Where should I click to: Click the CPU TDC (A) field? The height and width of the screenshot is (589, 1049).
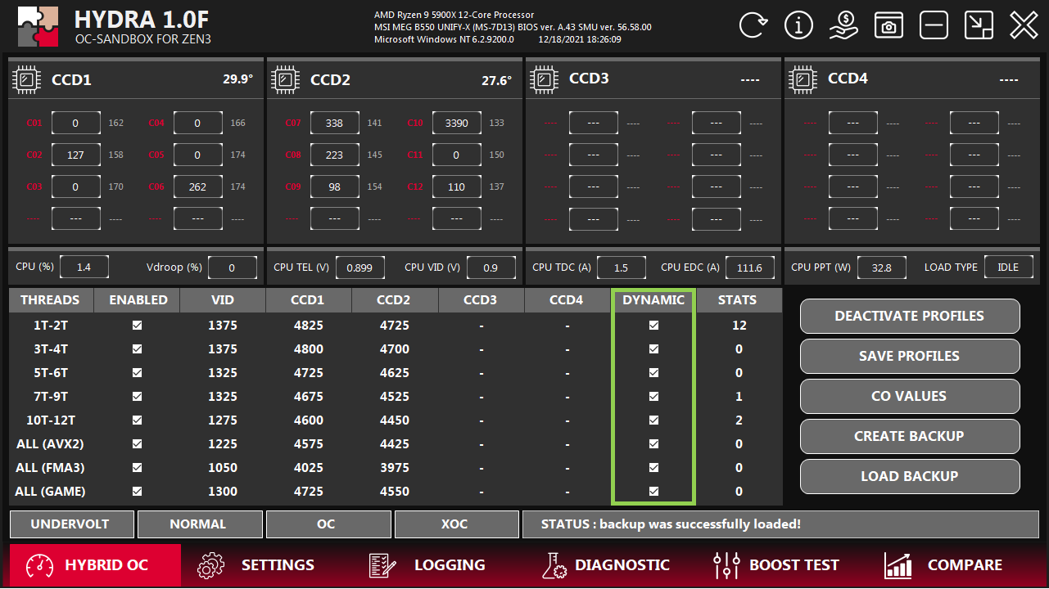click(x=621, y=268)
